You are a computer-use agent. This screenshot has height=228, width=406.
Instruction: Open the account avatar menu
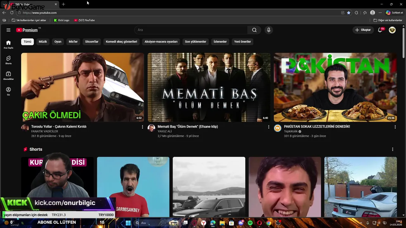click(392, 30)
